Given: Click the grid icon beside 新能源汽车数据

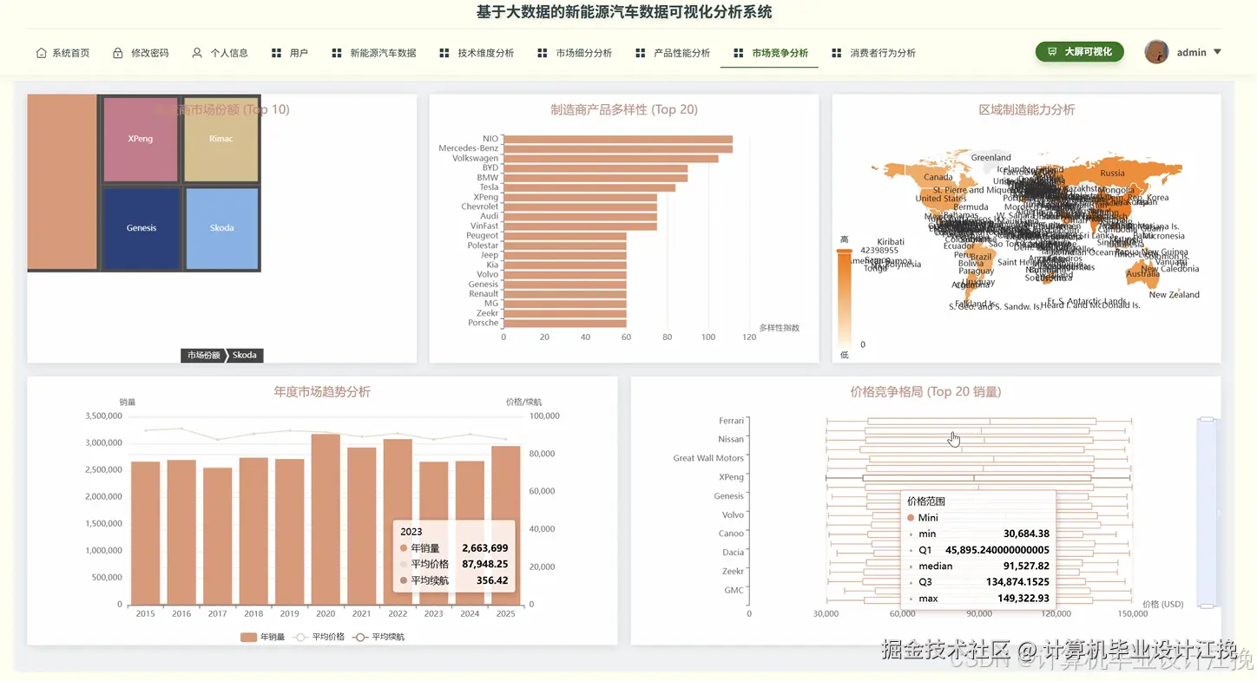Looking at the screenshot, I should coord(337,53).
